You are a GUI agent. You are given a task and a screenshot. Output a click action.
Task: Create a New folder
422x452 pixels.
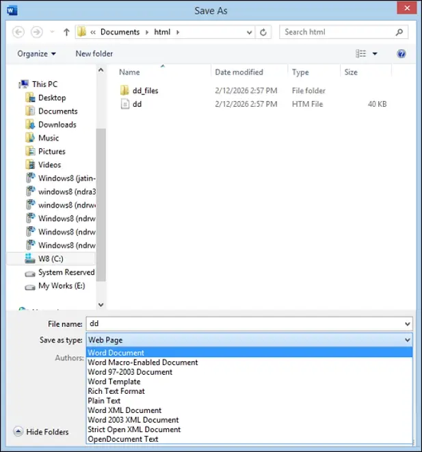94,53
